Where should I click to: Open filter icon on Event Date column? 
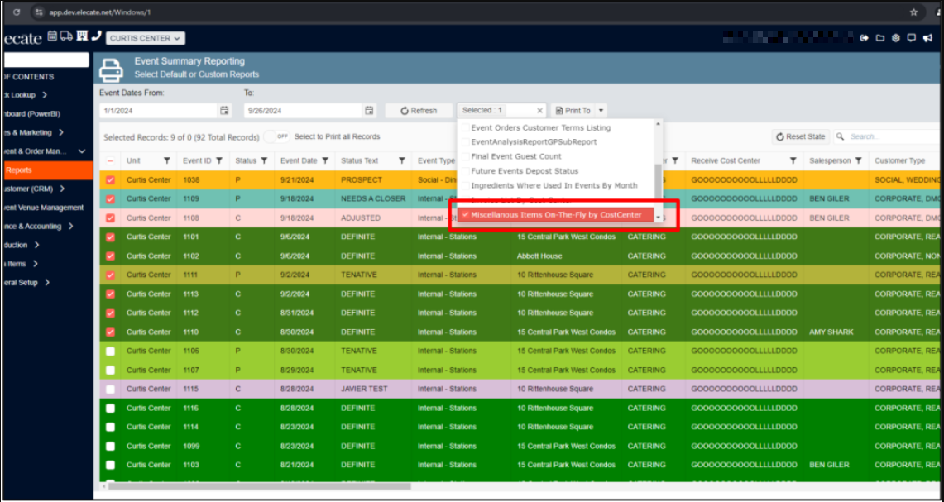point(325,161)
